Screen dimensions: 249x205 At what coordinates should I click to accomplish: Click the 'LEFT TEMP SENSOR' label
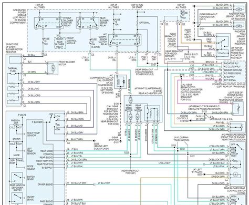32,151
